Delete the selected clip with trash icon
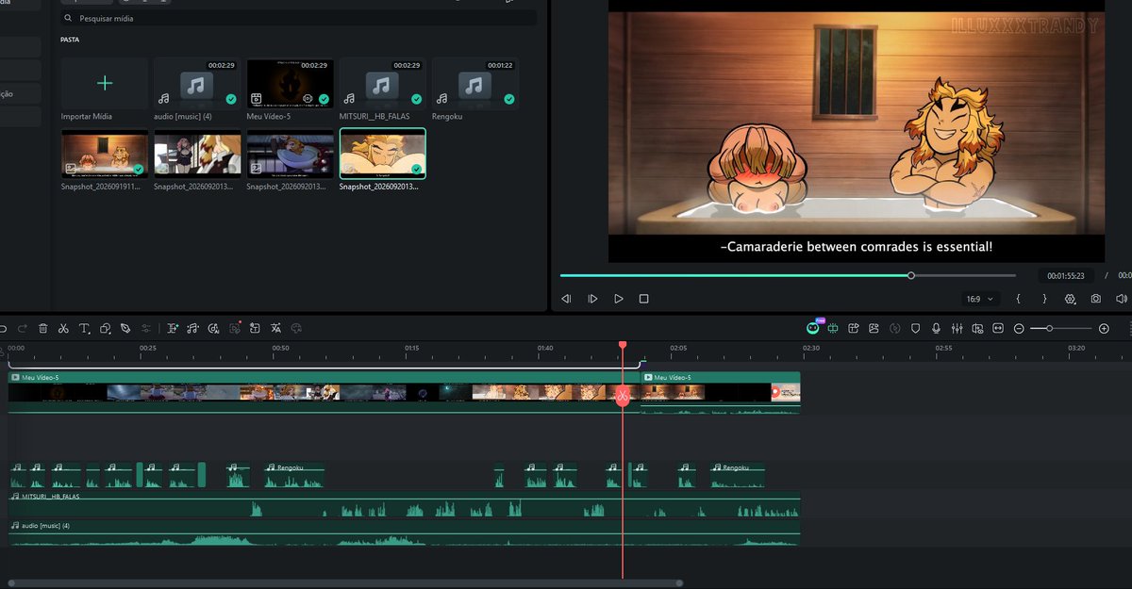 coord(42,328)
